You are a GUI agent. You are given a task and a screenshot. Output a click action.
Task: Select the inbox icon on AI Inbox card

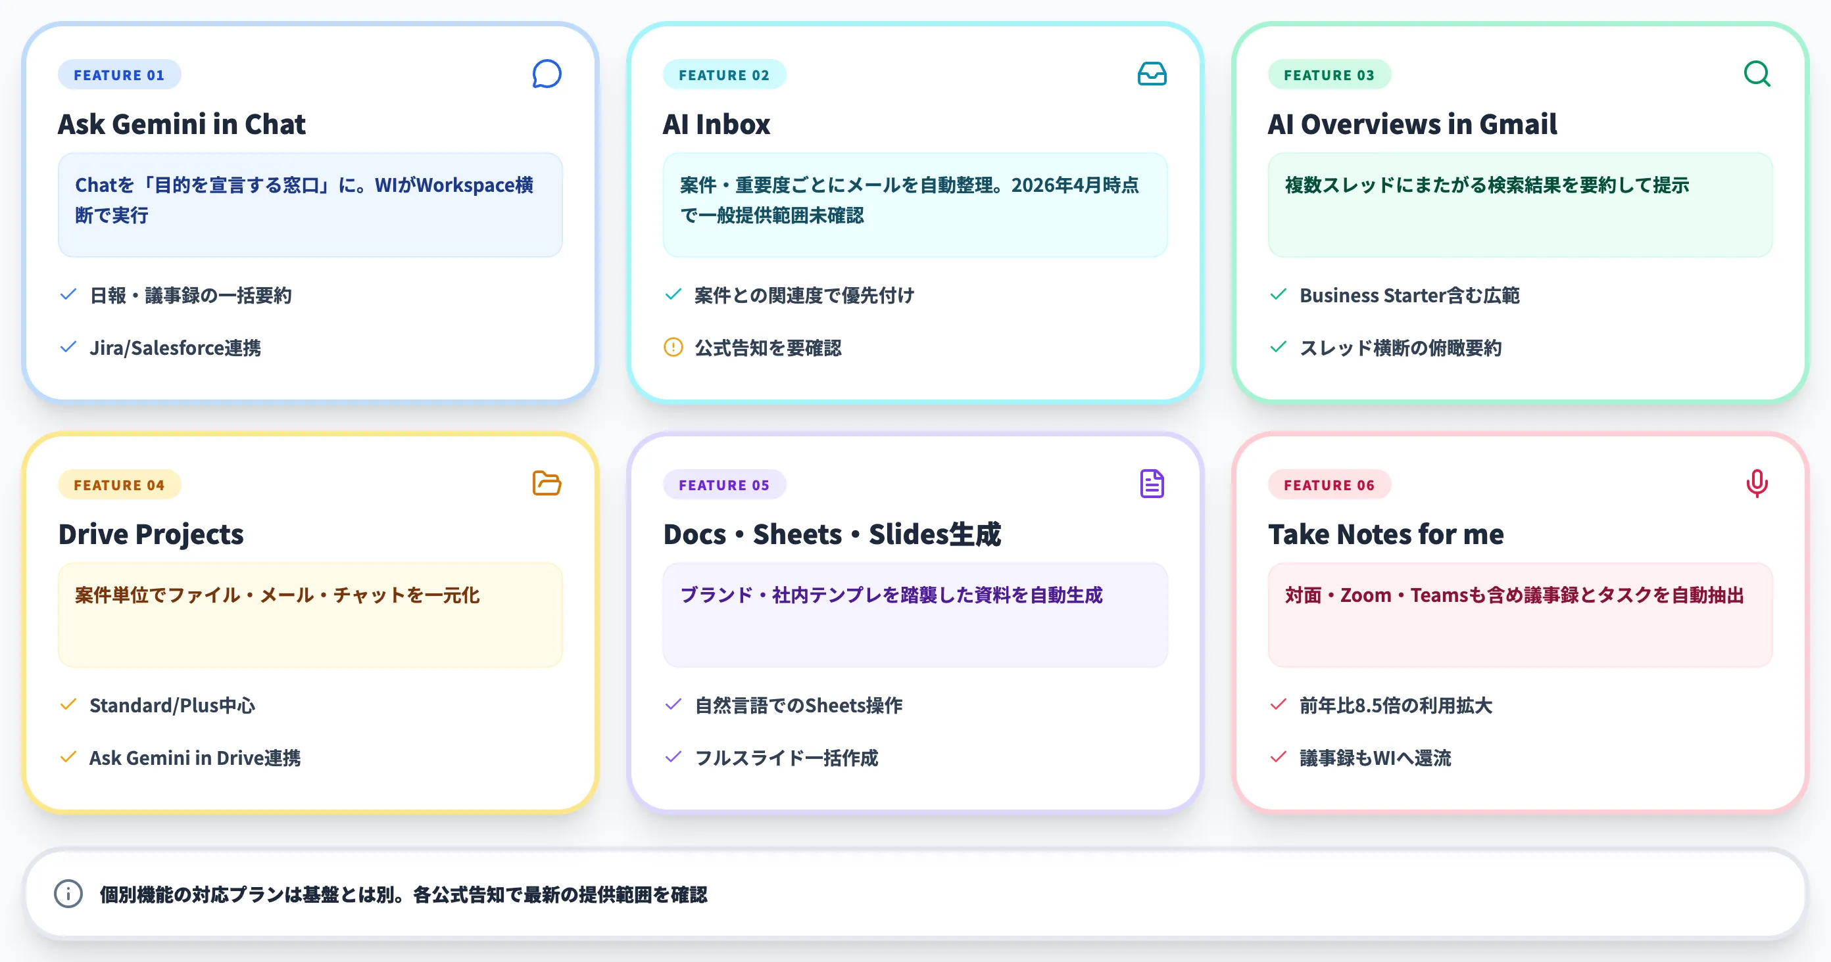1152,74
